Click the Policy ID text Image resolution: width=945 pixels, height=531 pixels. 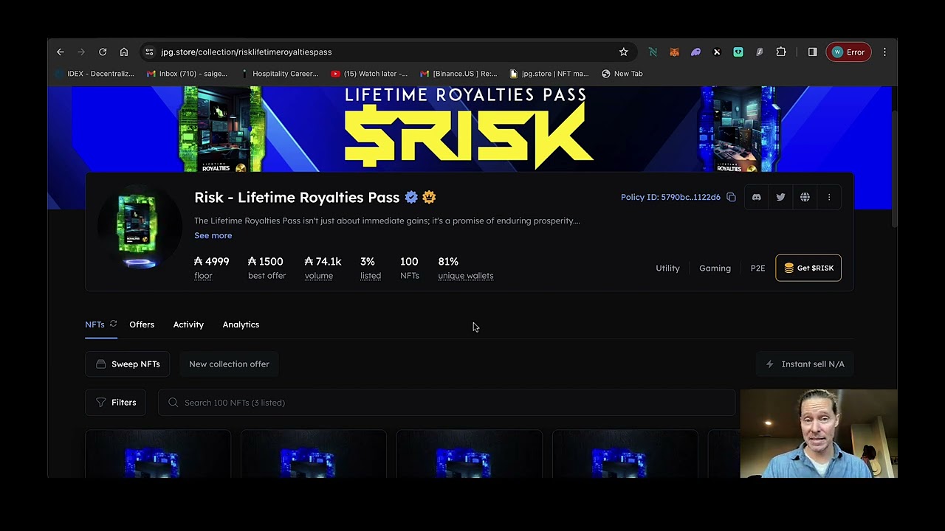pyautogui.click(x=670, y=197)
